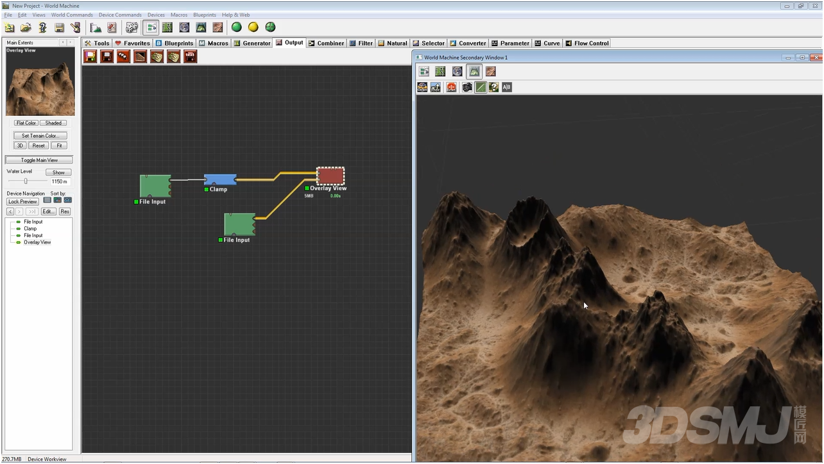The width and height of the screenshot is (824, 464).
Task: Click the 3D button in left panel
Action: click(x=20, y=145)
